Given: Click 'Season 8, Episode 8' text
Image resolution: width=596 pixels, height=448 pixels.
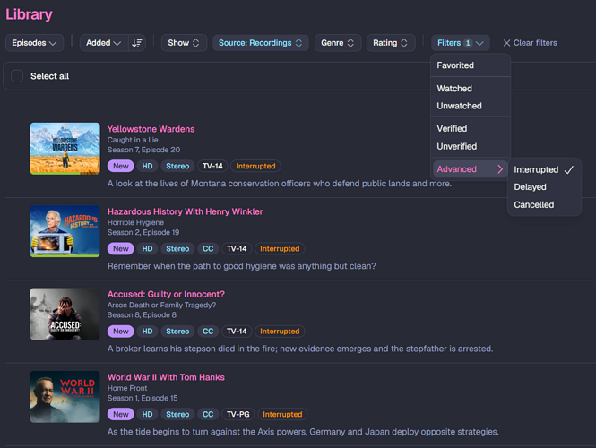Looking at the screenshot, I should [x=142, y=315].
